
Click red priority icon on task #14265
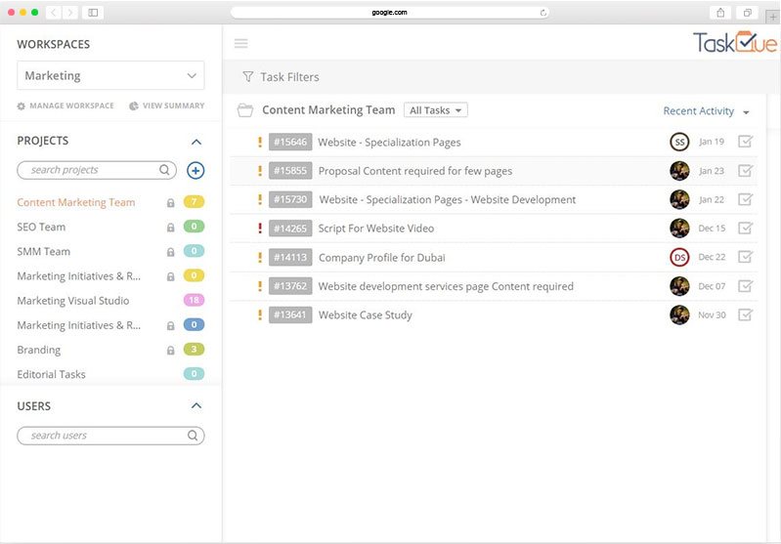pyautogui.click(x=259, y=229)
